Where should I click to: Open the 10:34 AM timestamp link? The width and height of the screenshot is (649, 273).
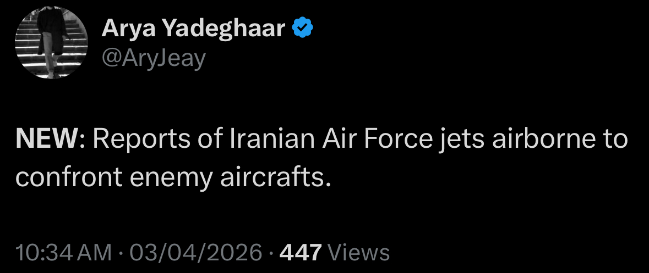point(63,252)
